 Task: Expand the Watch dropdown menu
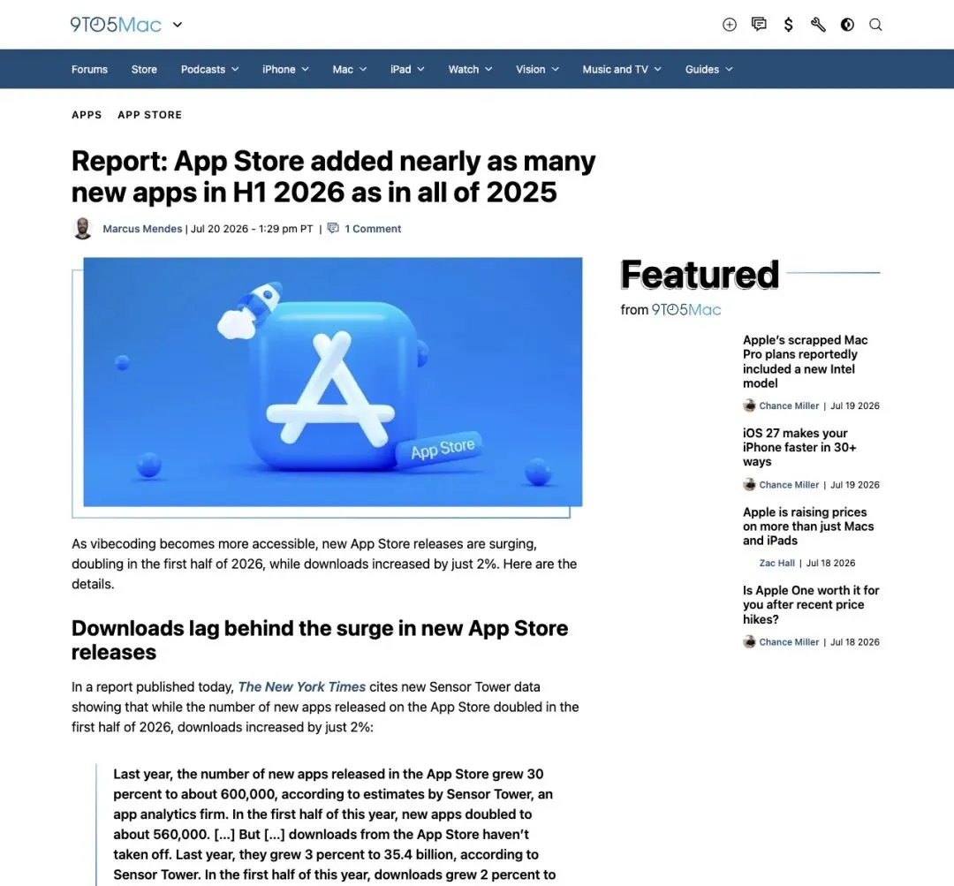click(470, 70)
